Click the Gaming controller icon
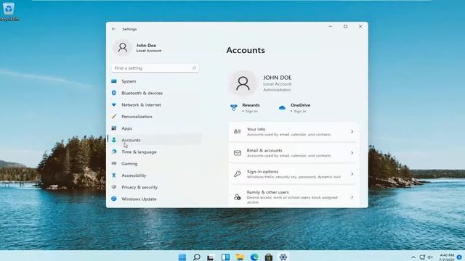465x261 pixels. [x=114, y=163]
